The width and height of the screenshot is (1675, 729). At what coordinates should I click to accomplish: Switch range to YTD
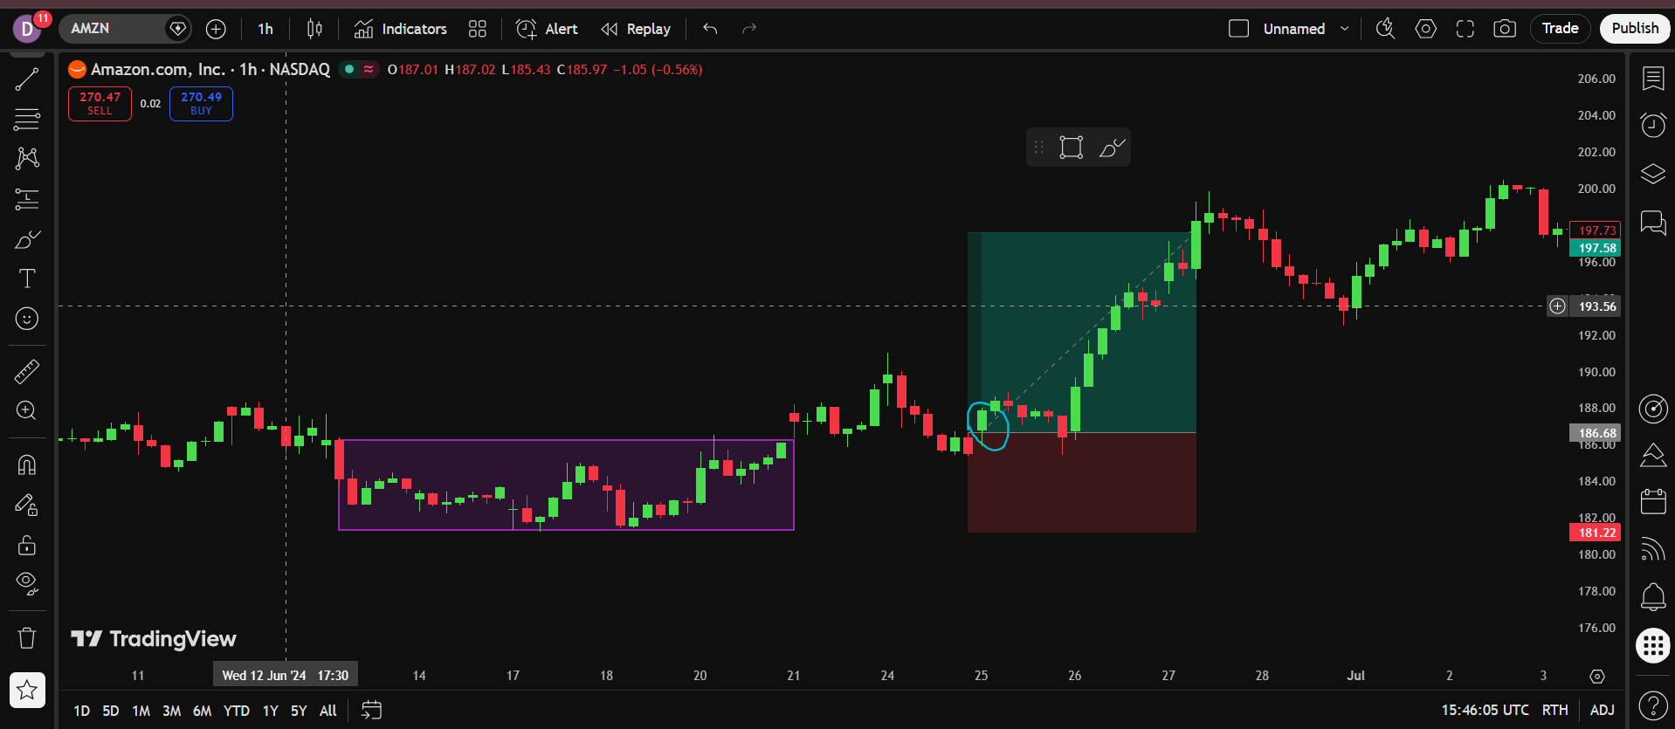pyautogui.click(x=237, y=711)
